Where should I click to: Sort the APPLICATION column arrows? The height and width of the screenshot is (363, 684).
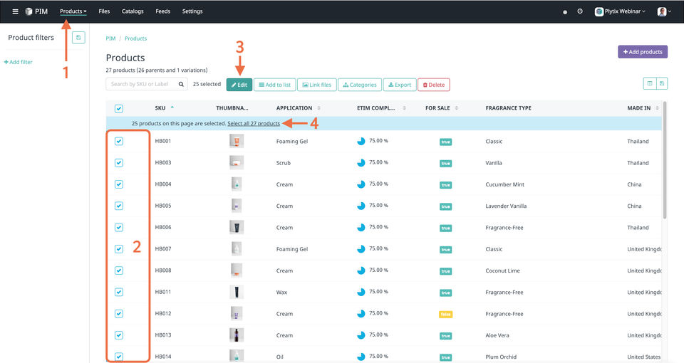tap(319, 108)
